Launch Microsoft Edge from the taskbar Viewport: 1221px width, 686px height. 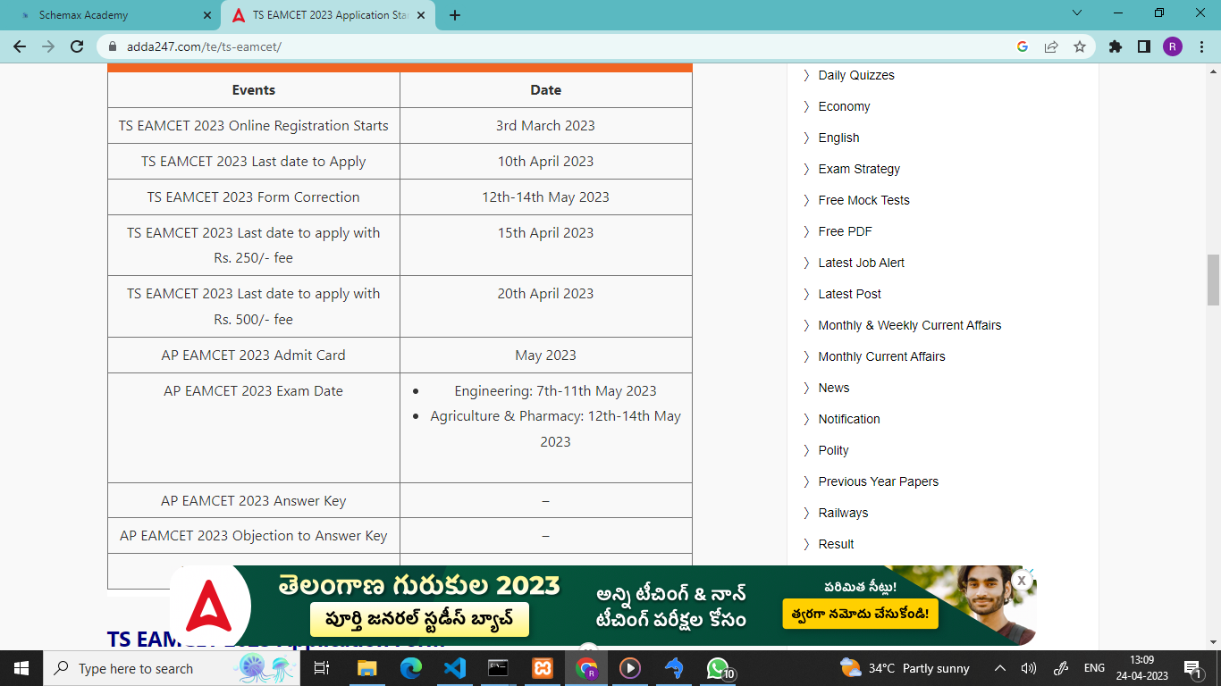point(410,668)
